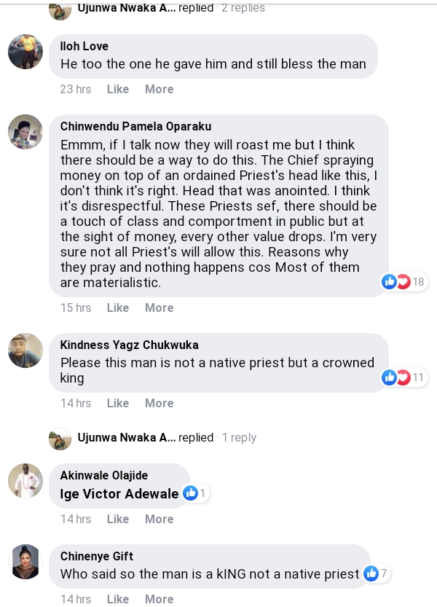Open More menu for Chinenye Gift's comment
The width and height of the screenshot is (437, 607).
159,599
